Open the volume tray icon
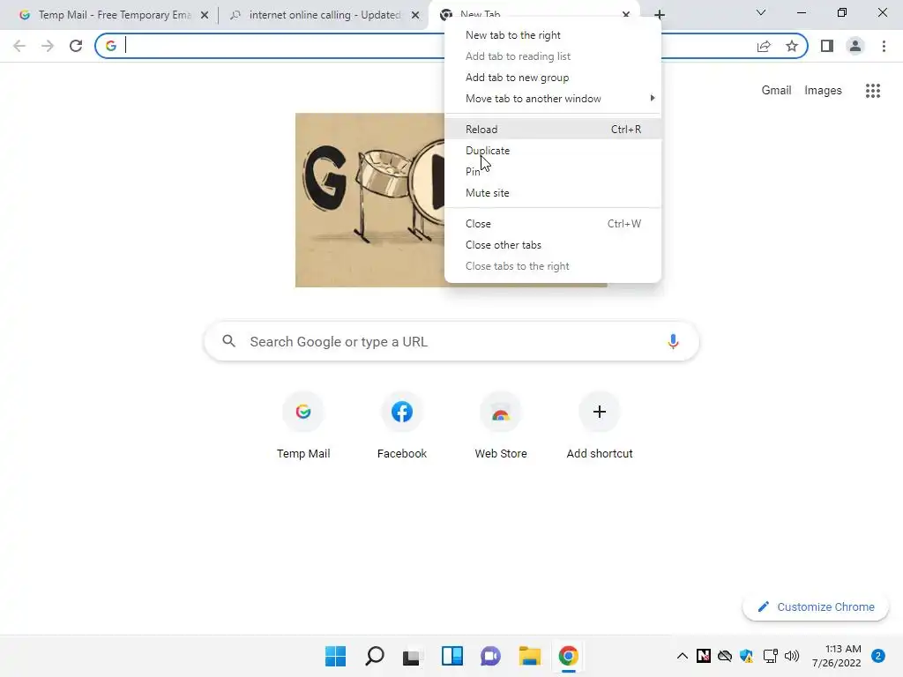Image resolution: width=903 pixels, height=677 pixels. [792, 656]
